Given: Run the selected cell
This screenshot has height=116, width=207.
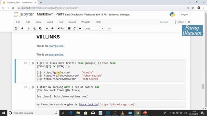Looking at the screenshot, I should (61, 28).
